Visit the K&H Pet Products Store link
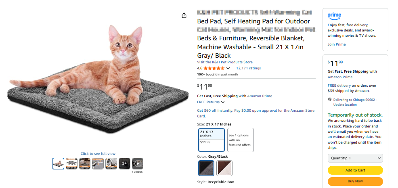 225,62
